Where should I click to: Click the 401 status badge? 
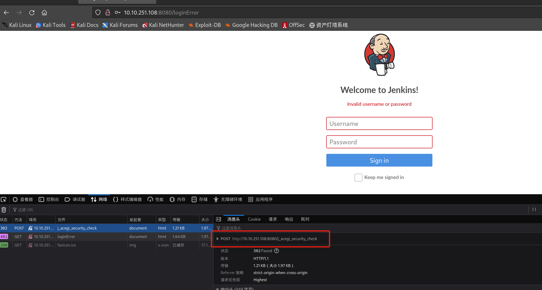(x=4, y=237)
